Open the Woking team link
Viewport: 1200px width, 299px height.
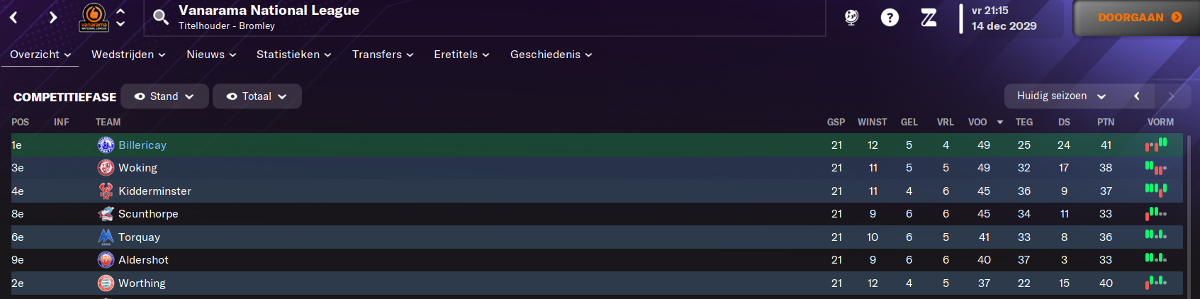(x=138, y=168)
